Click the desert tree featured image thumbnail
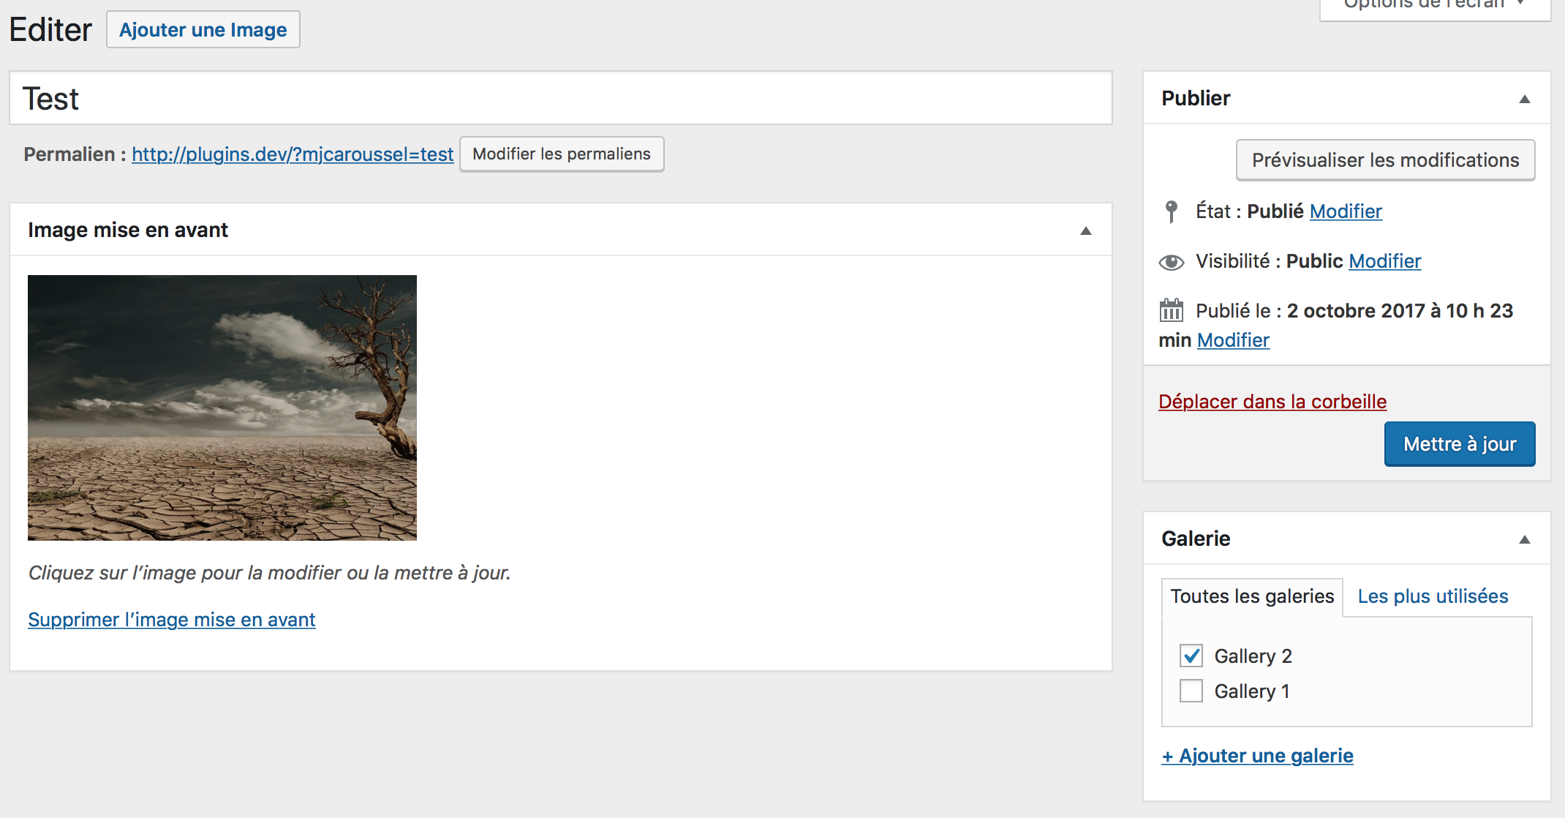This screenshot has width=1565, height=818. (222, 408)
